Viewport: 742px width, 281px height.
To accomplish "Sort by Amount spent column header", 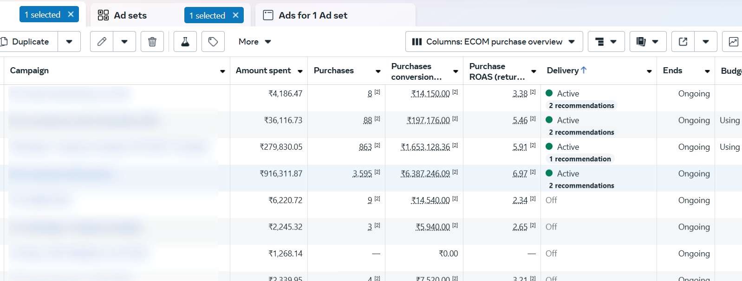I will (x=263, y=70).
